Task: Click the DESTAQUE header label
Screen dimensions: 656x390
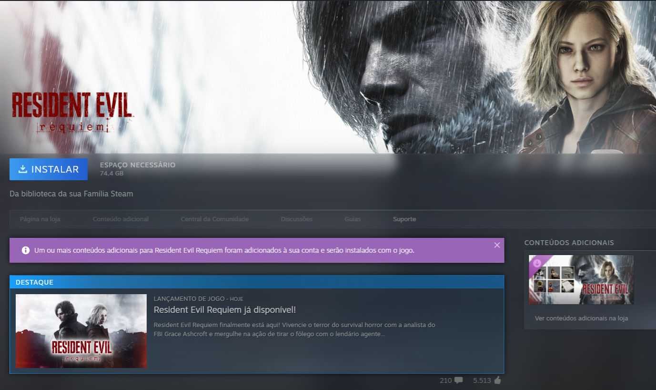Action: [x=34, y=282]
